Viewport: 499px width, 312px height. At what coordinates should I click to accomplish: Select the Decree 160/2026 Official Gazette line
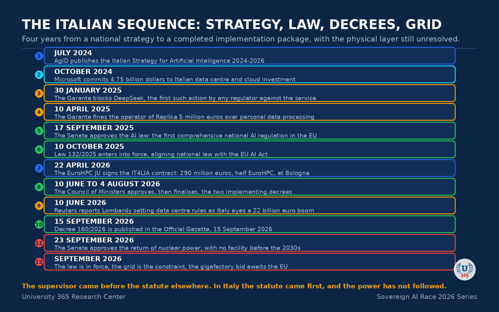163,229
